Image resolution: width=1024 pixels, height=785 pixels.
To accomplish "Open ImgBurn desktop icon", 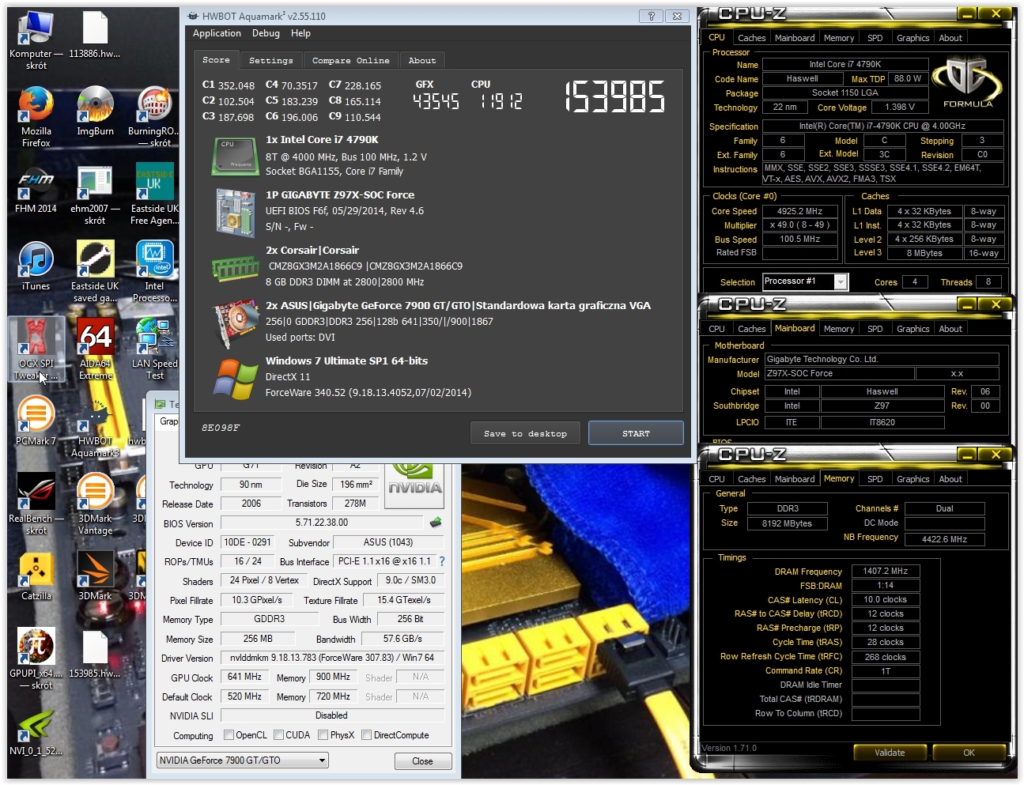I will coord(95,112).
